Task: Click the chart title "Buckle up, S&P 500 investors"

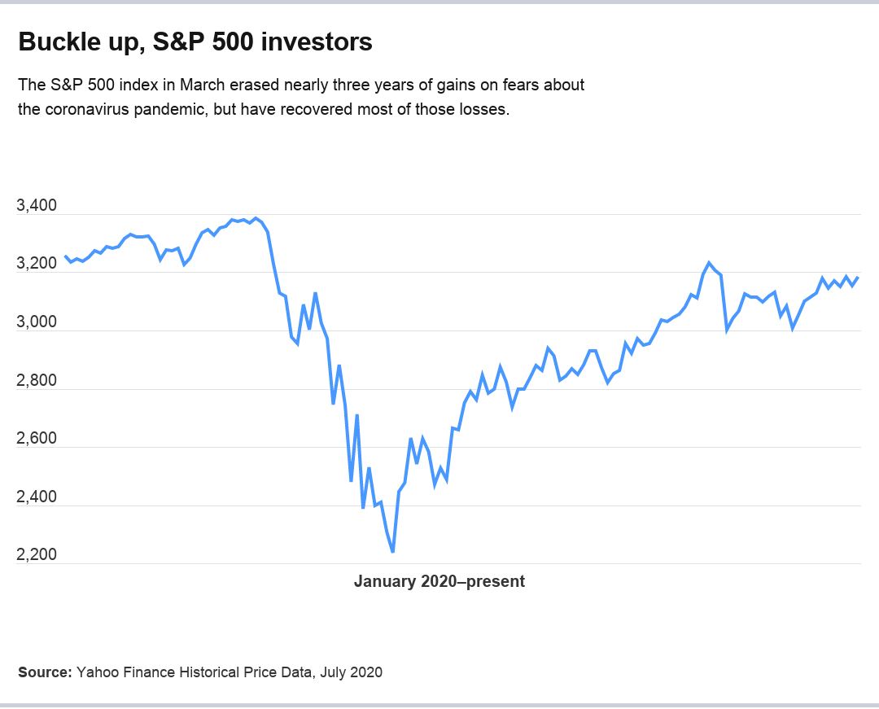Action: pos(195,42)
